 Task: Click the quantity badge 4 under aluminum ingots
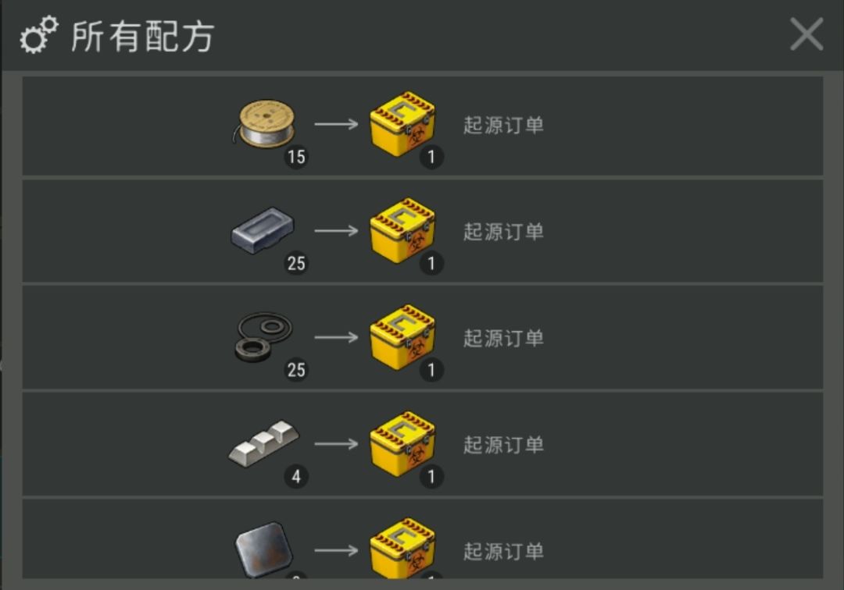(296, 476)
